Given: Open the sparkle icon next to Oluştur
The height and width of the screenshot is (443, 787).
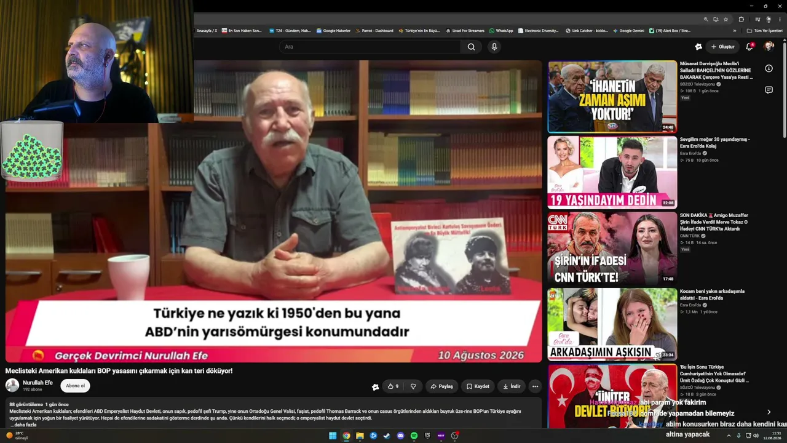Looking at the screenshot, I should click(x=698, y=47).
